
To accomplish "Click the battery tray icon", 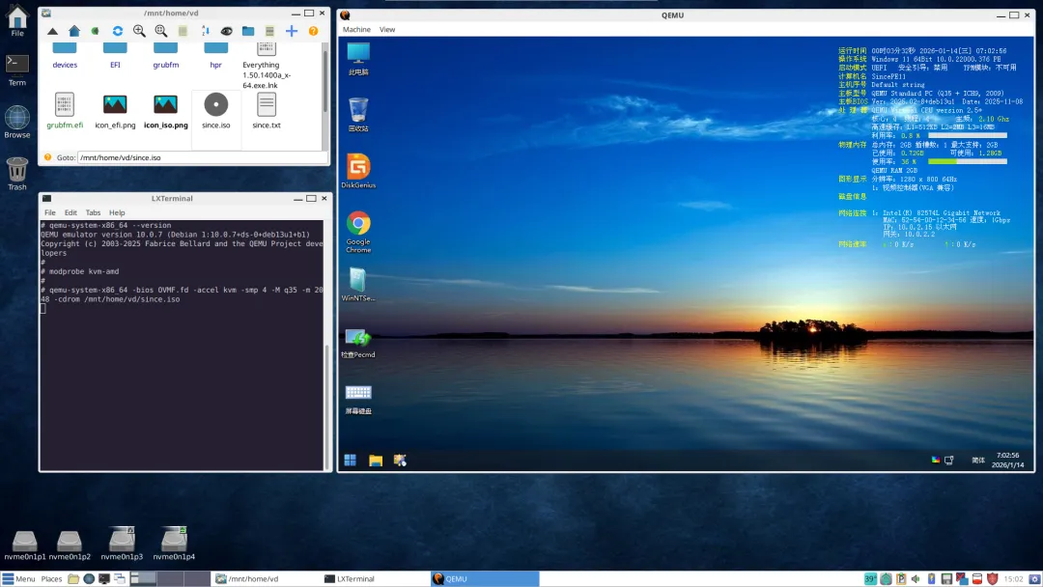I will [931, 579].
